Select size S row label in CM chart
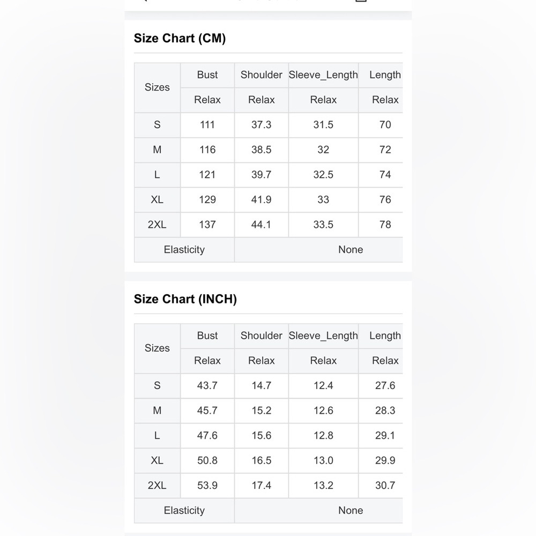The image size is (536, 536). [157, 125]
